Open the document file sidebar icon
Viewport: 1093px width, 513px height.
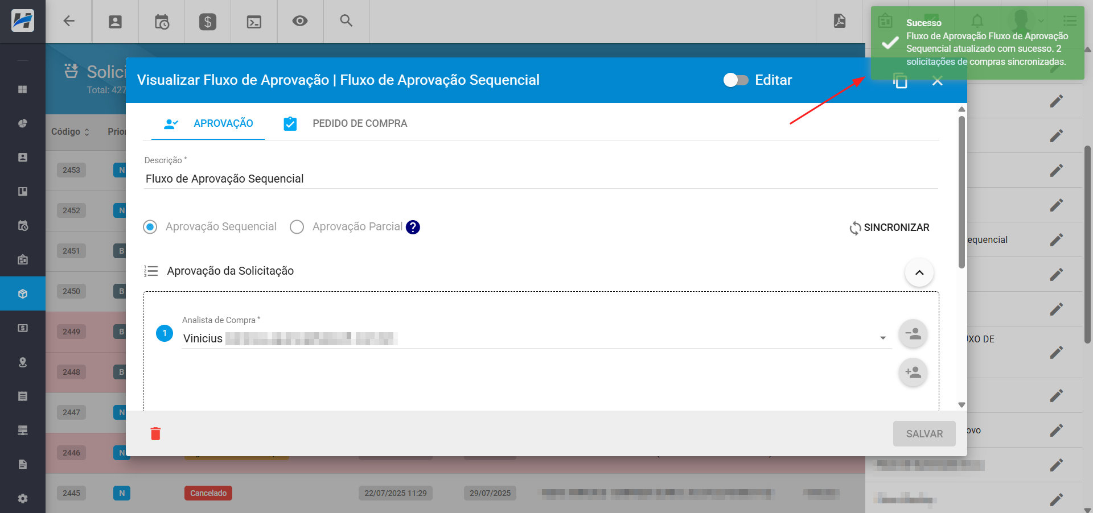[x=23, y=464]
